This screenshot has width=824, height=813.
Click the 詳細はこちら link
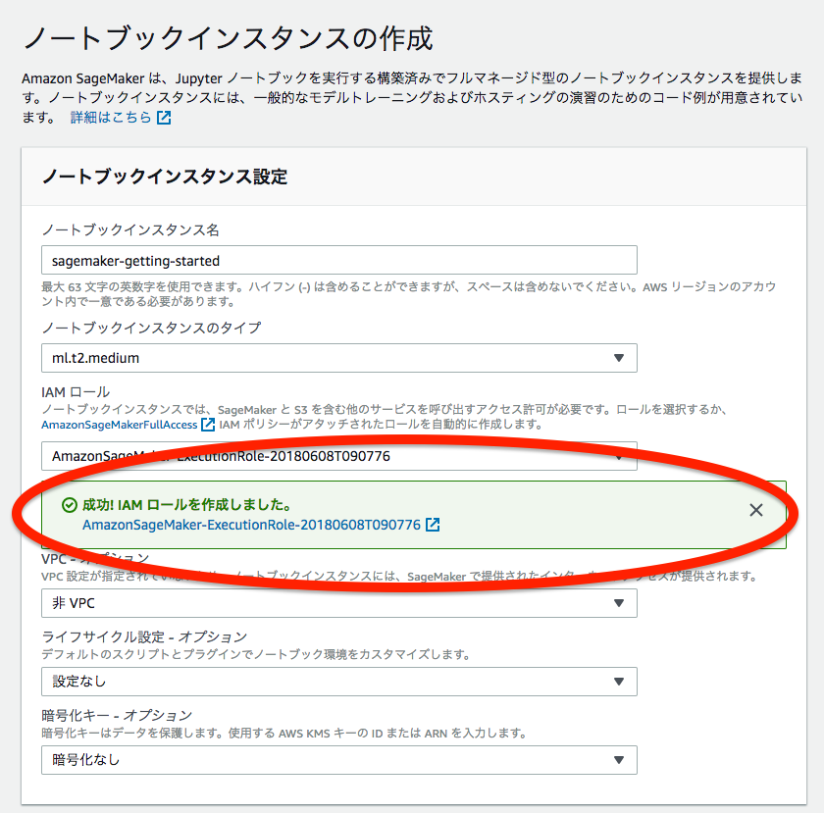(111, 118)
